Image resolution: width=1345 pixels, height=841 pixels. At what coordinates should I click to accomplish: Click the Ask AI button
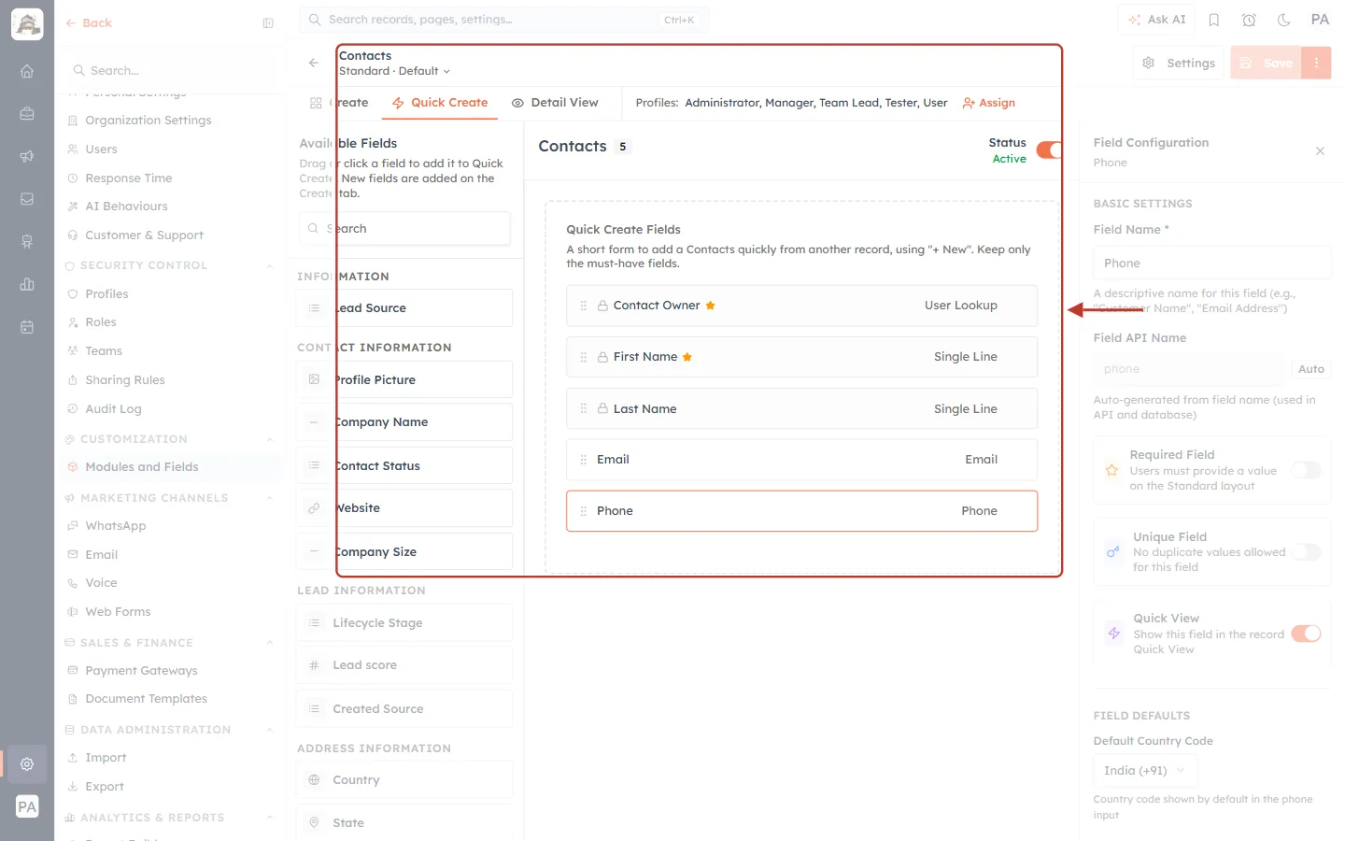click(x=1156, y=20)
